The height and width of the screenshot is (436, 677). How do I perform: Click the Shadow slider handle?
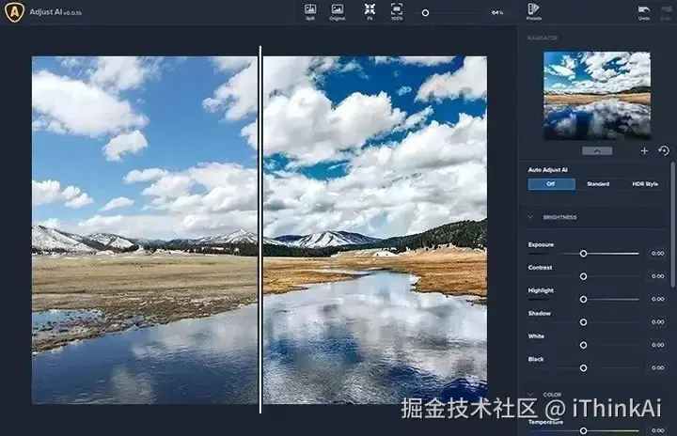coord(583,322)
